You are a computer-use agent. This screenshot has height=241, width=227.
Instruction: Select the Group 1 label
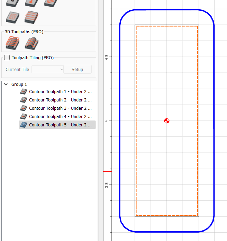tap(19, 84)
